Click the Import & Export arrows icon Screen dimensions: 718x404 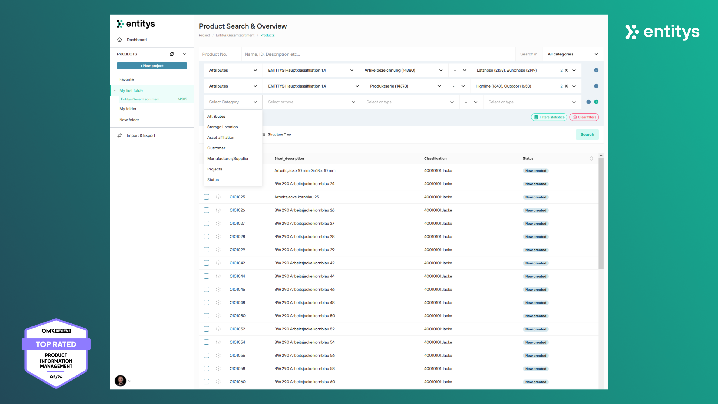[x=120, y=135]
